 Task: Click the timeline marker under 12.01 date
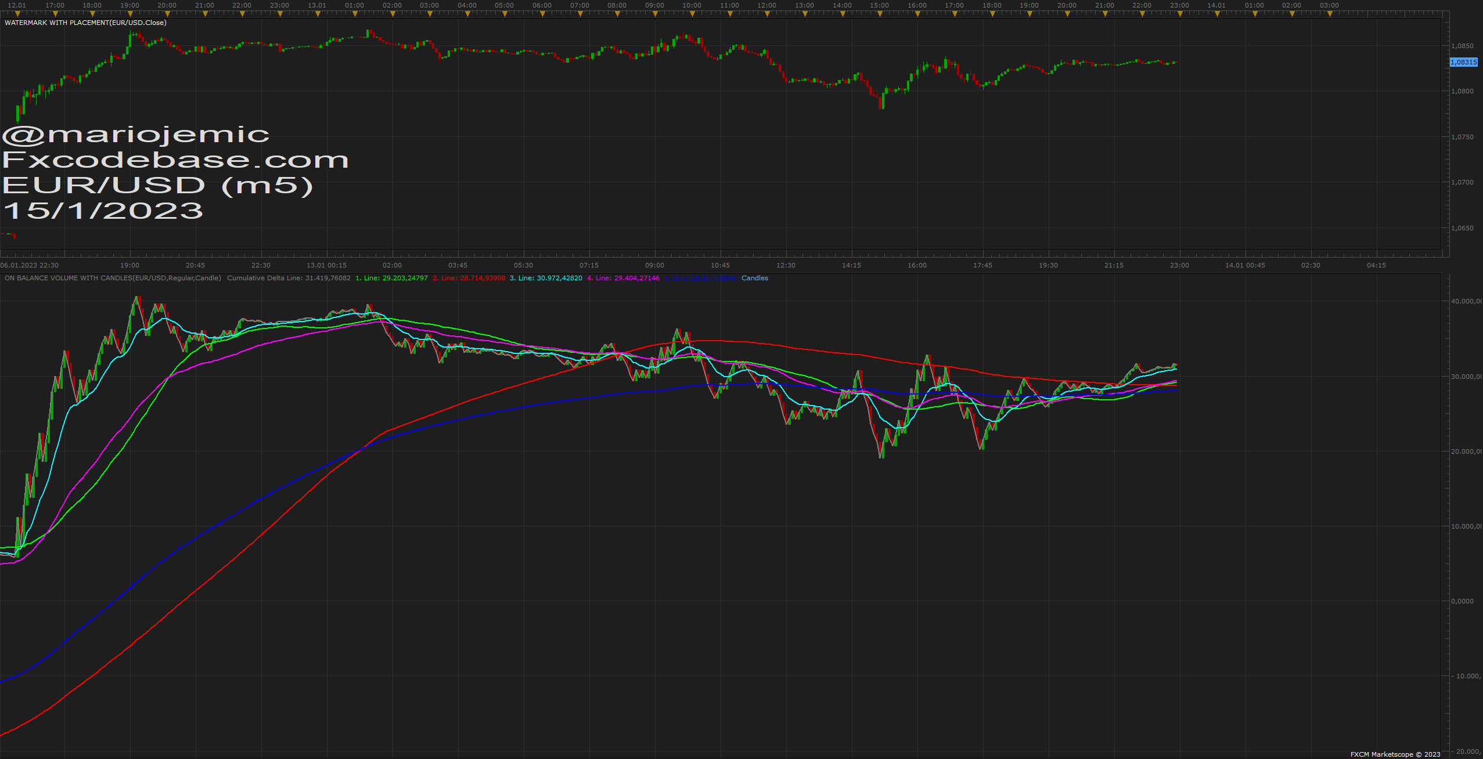pos(17,14)
